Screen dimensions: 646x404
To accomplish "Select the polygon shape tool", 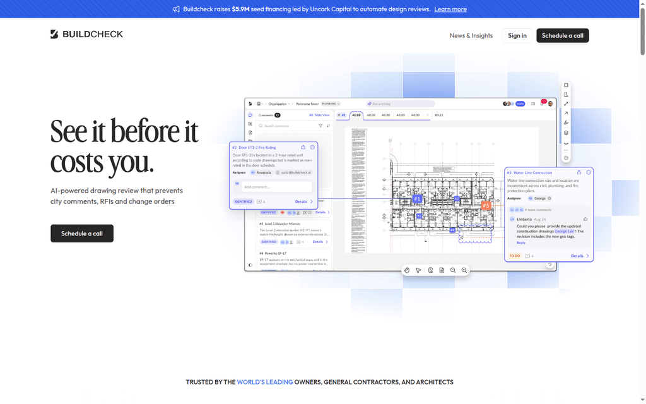I will 566,95.
